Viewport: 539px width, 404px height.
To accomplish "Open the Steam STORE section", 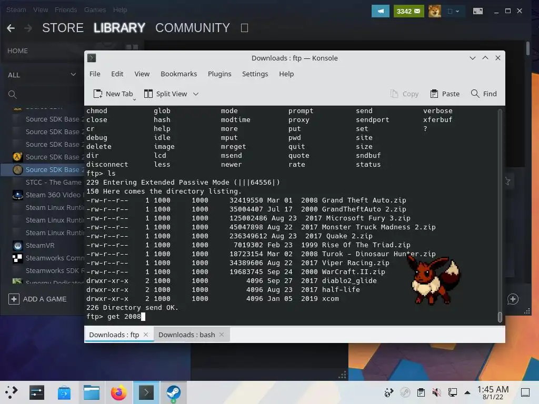I will 63,28.
